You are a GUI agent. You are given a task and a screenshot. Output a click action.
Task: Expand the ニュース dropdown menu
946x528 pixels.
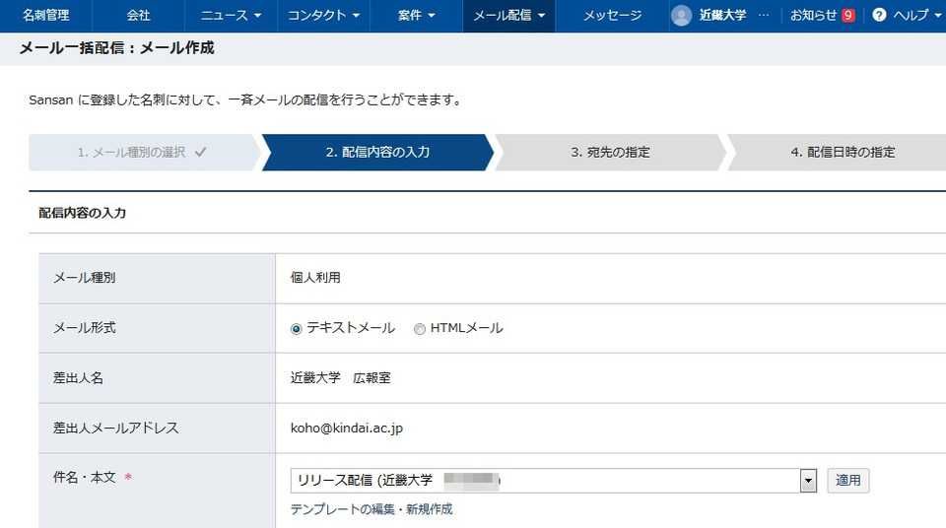pos(231,15)
